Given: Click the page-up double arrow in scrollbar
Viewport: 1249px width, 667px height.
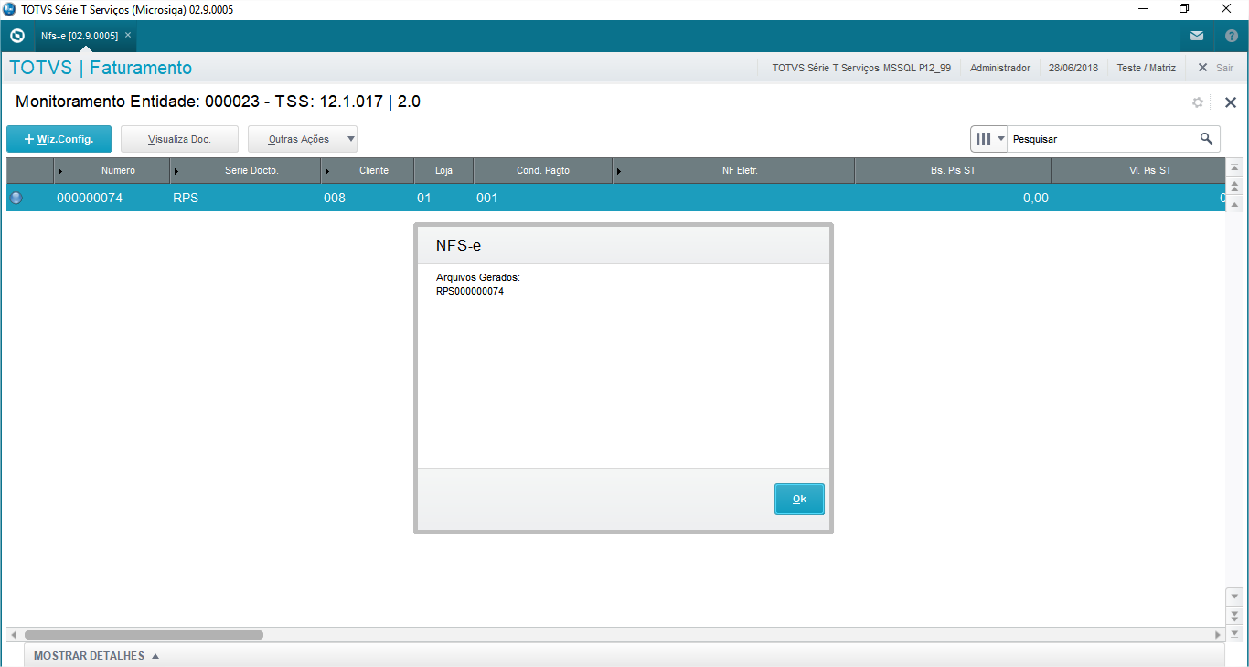Looking at the screenshot, I should [1234, 186].
